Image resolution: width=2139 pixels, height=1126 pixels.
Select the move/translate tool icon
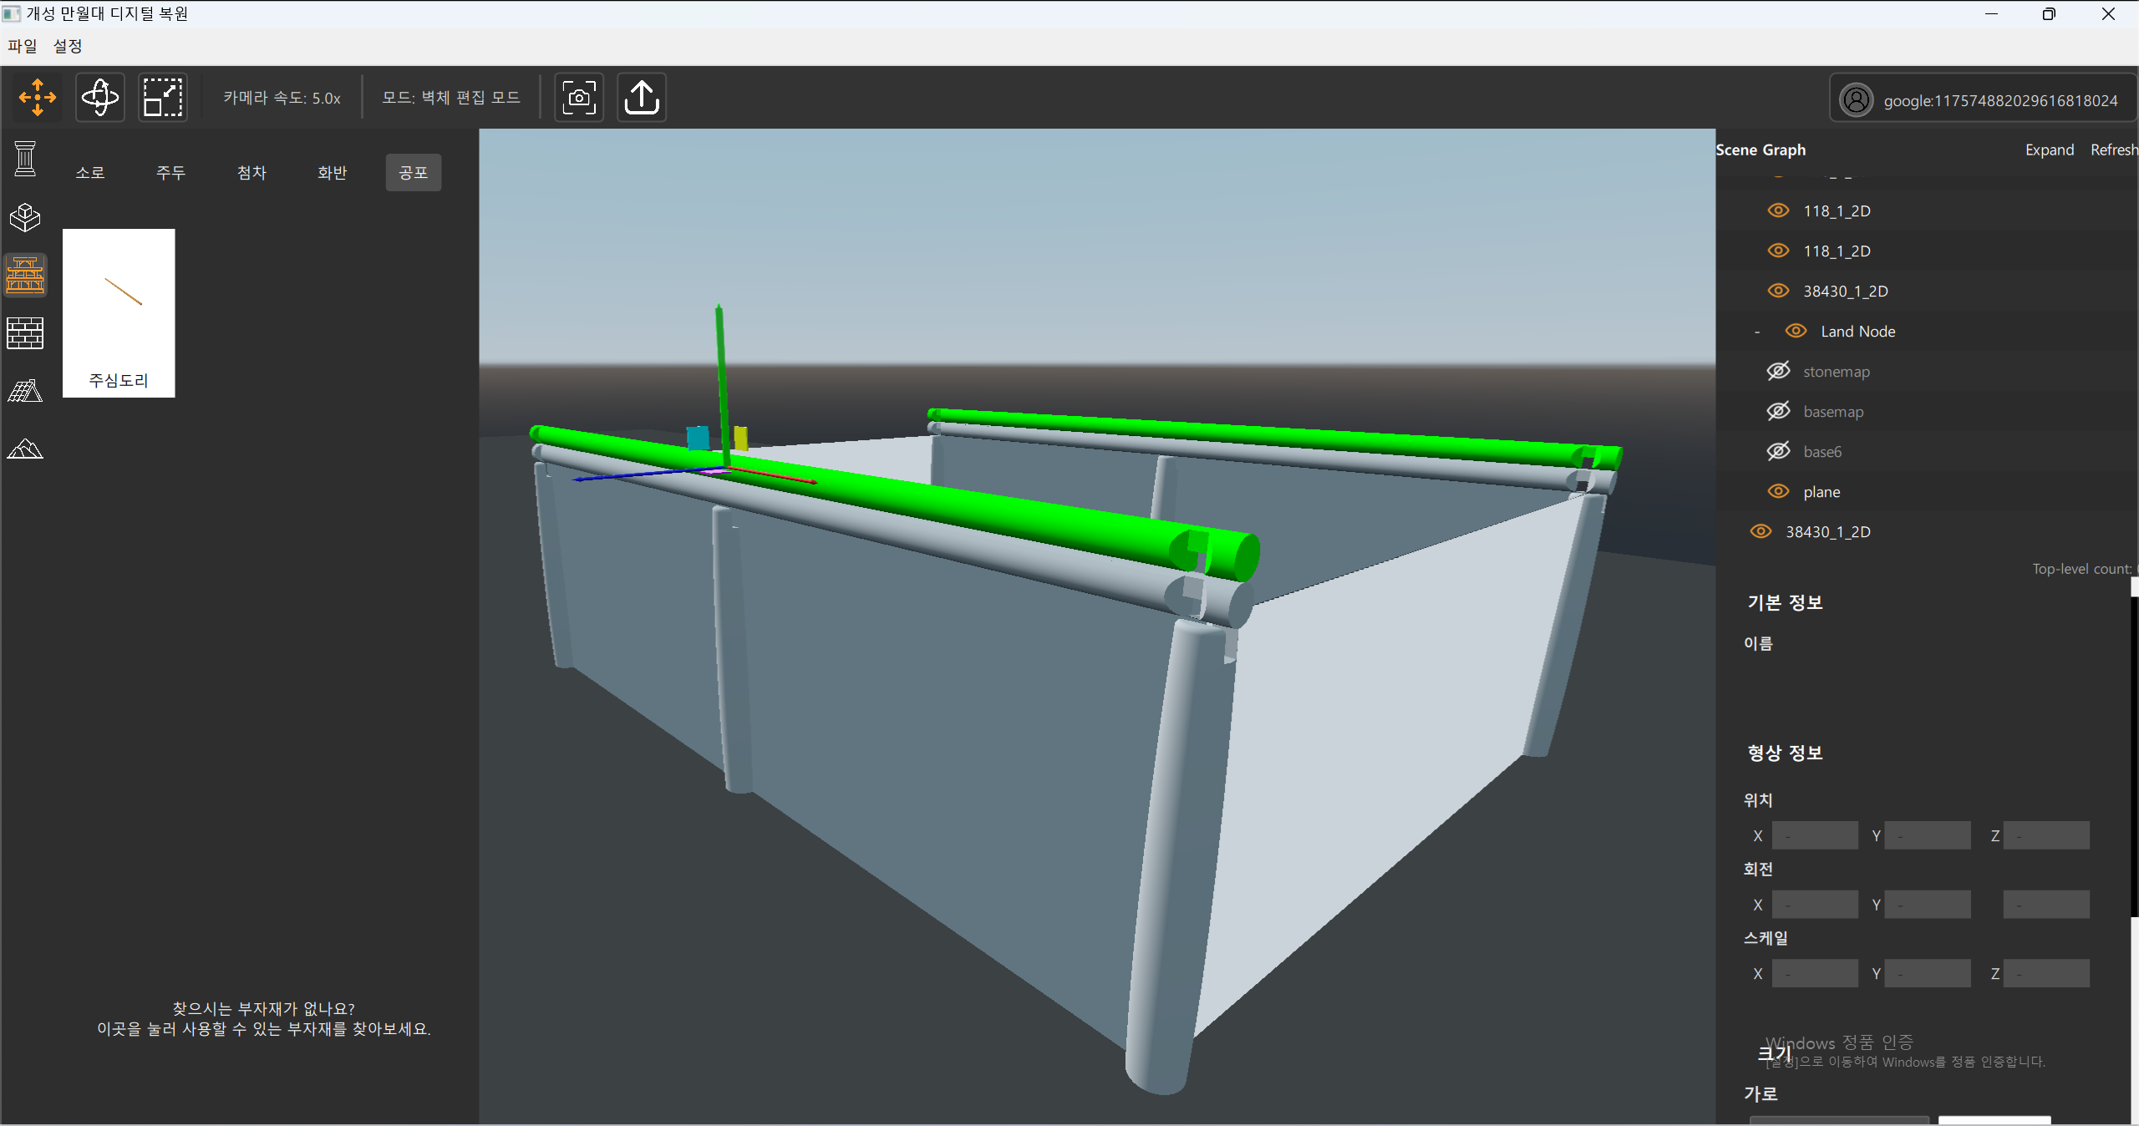tap(38, 98)
